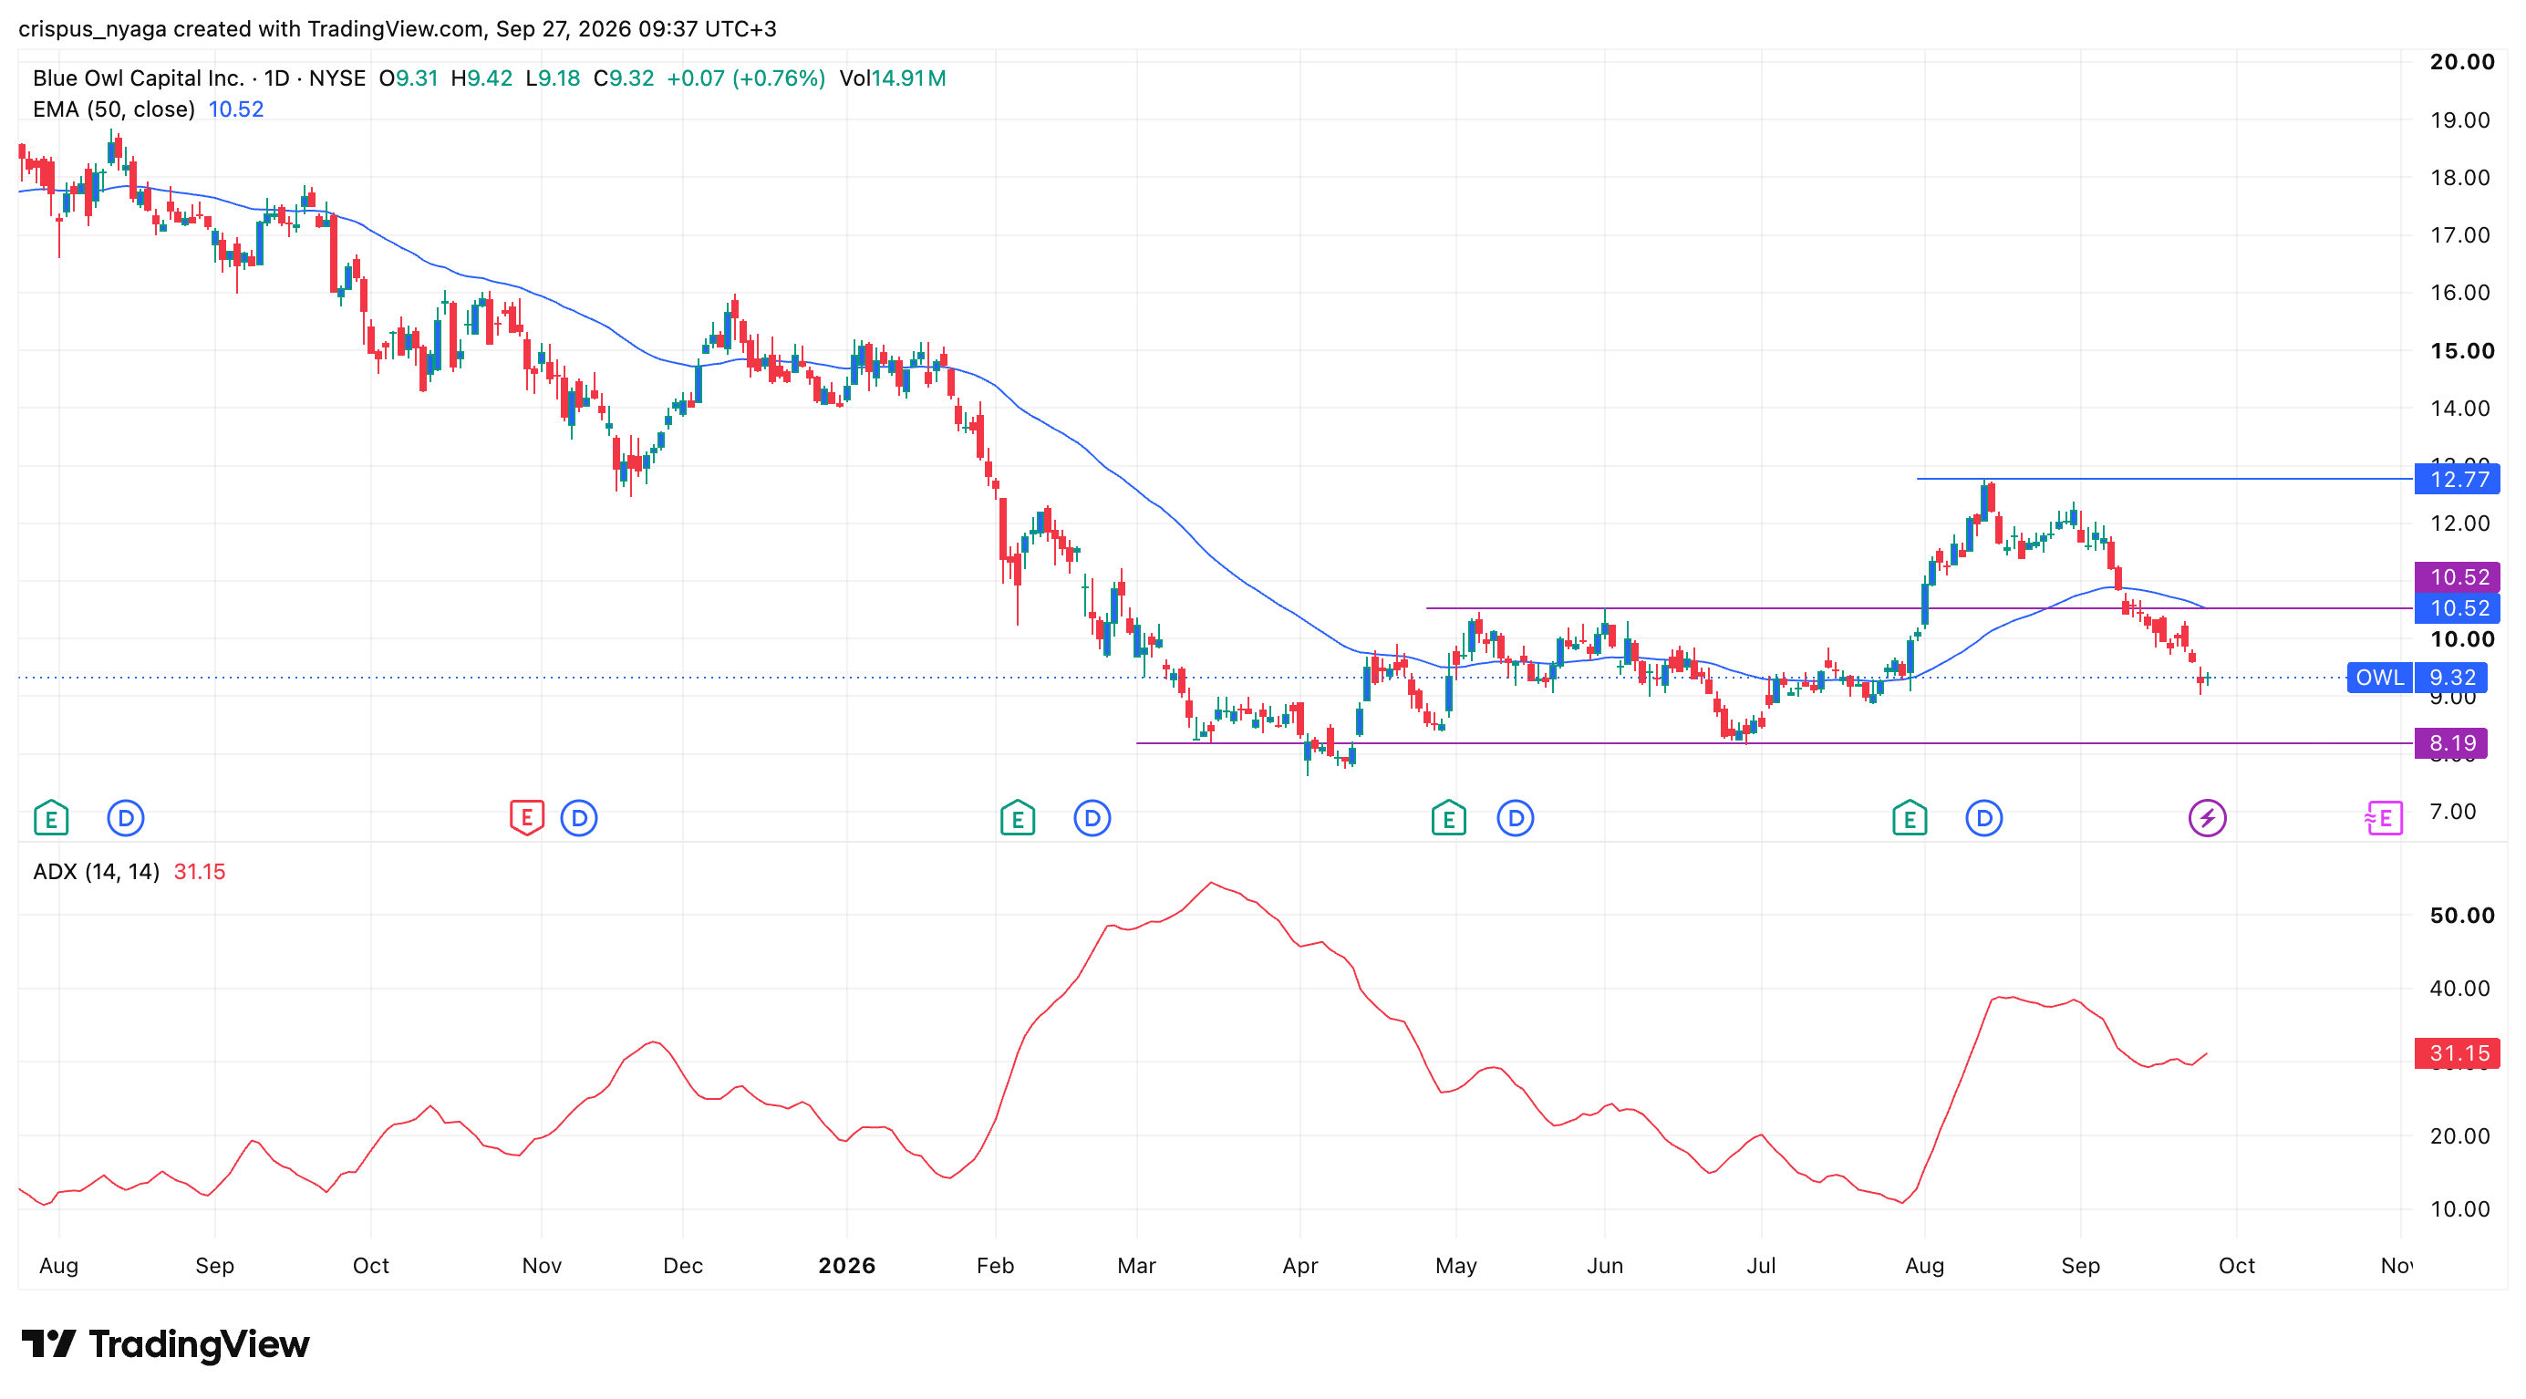
Task: Click the dividend marker between February and March
Action: [1092, 818]
